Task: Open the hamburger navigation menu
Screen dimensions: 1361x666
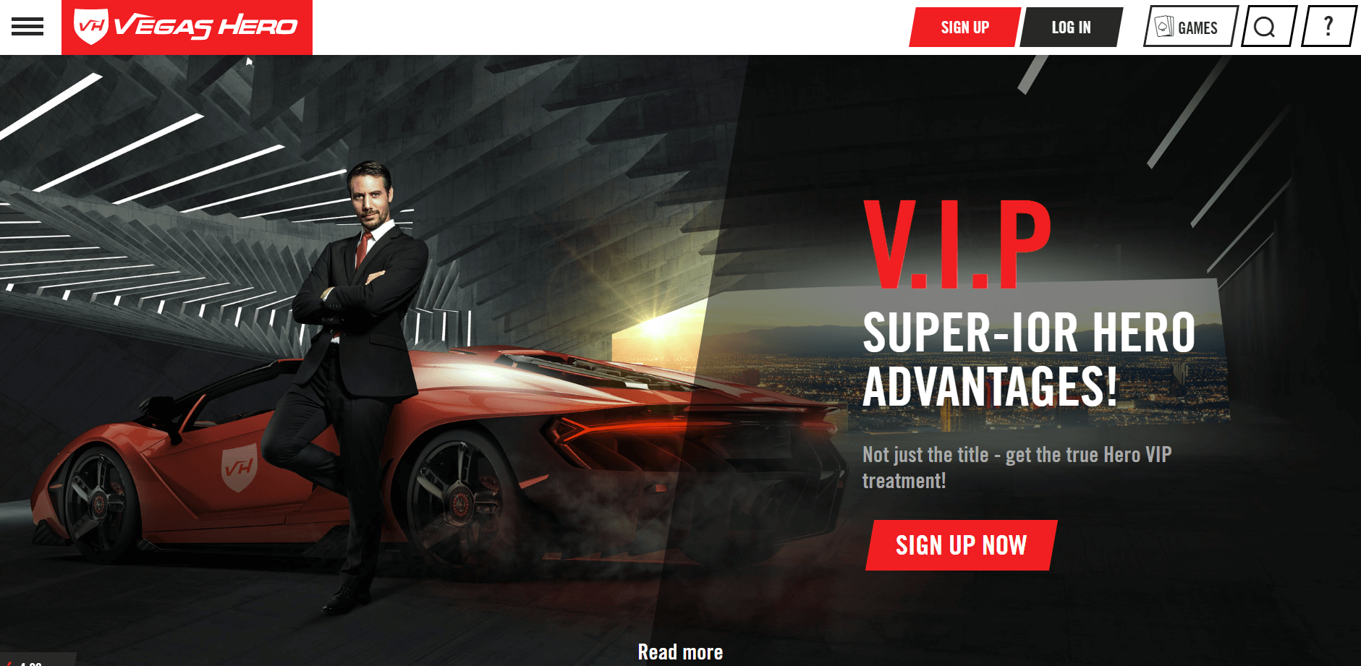Action: (27, 27)
